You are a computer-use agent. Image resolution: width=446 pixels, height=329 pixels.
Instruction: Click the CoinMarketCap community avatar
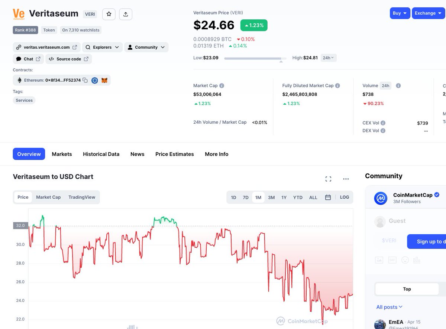click(x=381, y=198)
